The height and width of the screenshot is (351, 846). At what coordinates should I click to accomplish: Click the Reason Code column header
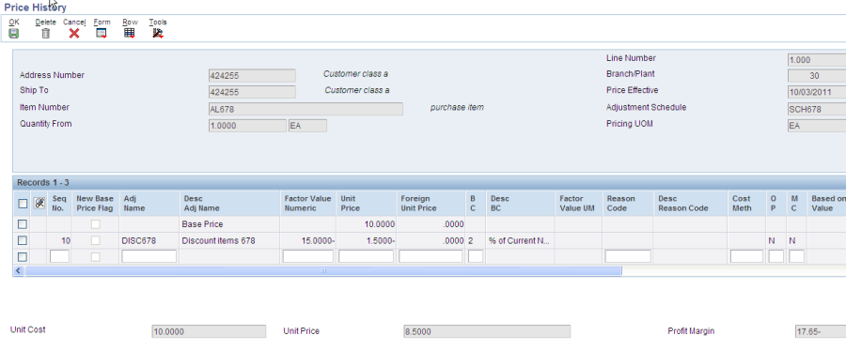[x=628, y=204]
